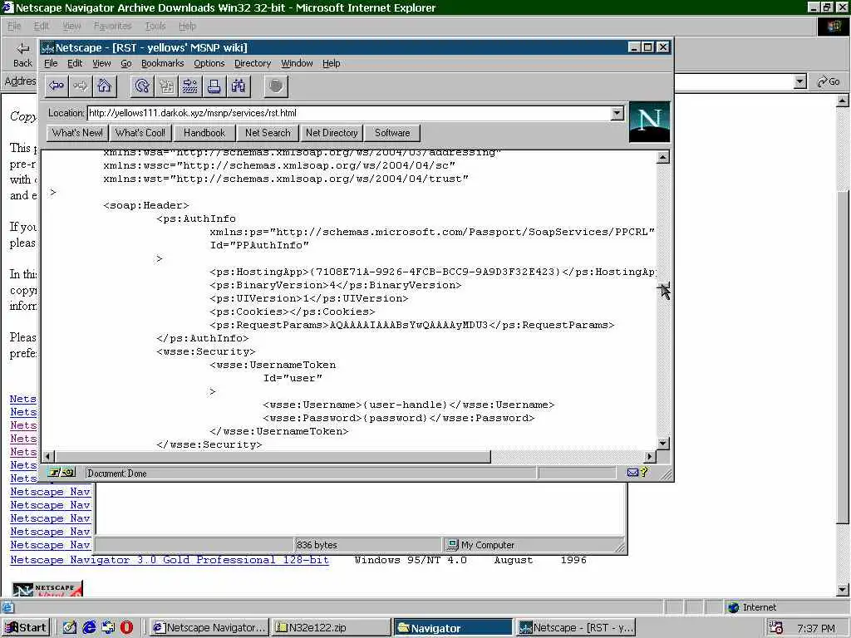The width and height of the screenshot is (851, 638).
Task: Click the Net Search directory button
Action: 268,133
